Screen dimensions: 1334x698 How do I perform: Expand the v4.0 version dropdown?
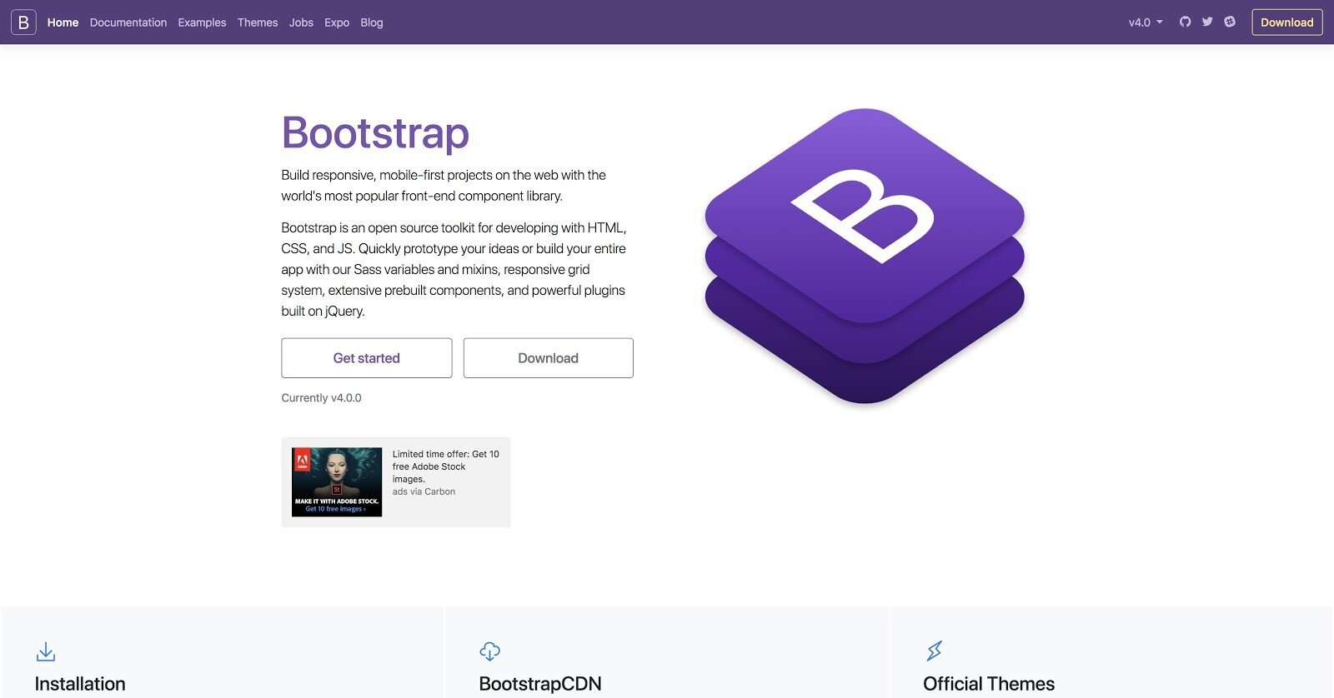[1146, 22]
